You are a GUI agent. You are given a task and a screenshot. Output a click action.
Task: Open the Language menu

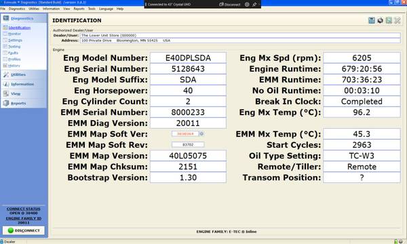[106, 9]
